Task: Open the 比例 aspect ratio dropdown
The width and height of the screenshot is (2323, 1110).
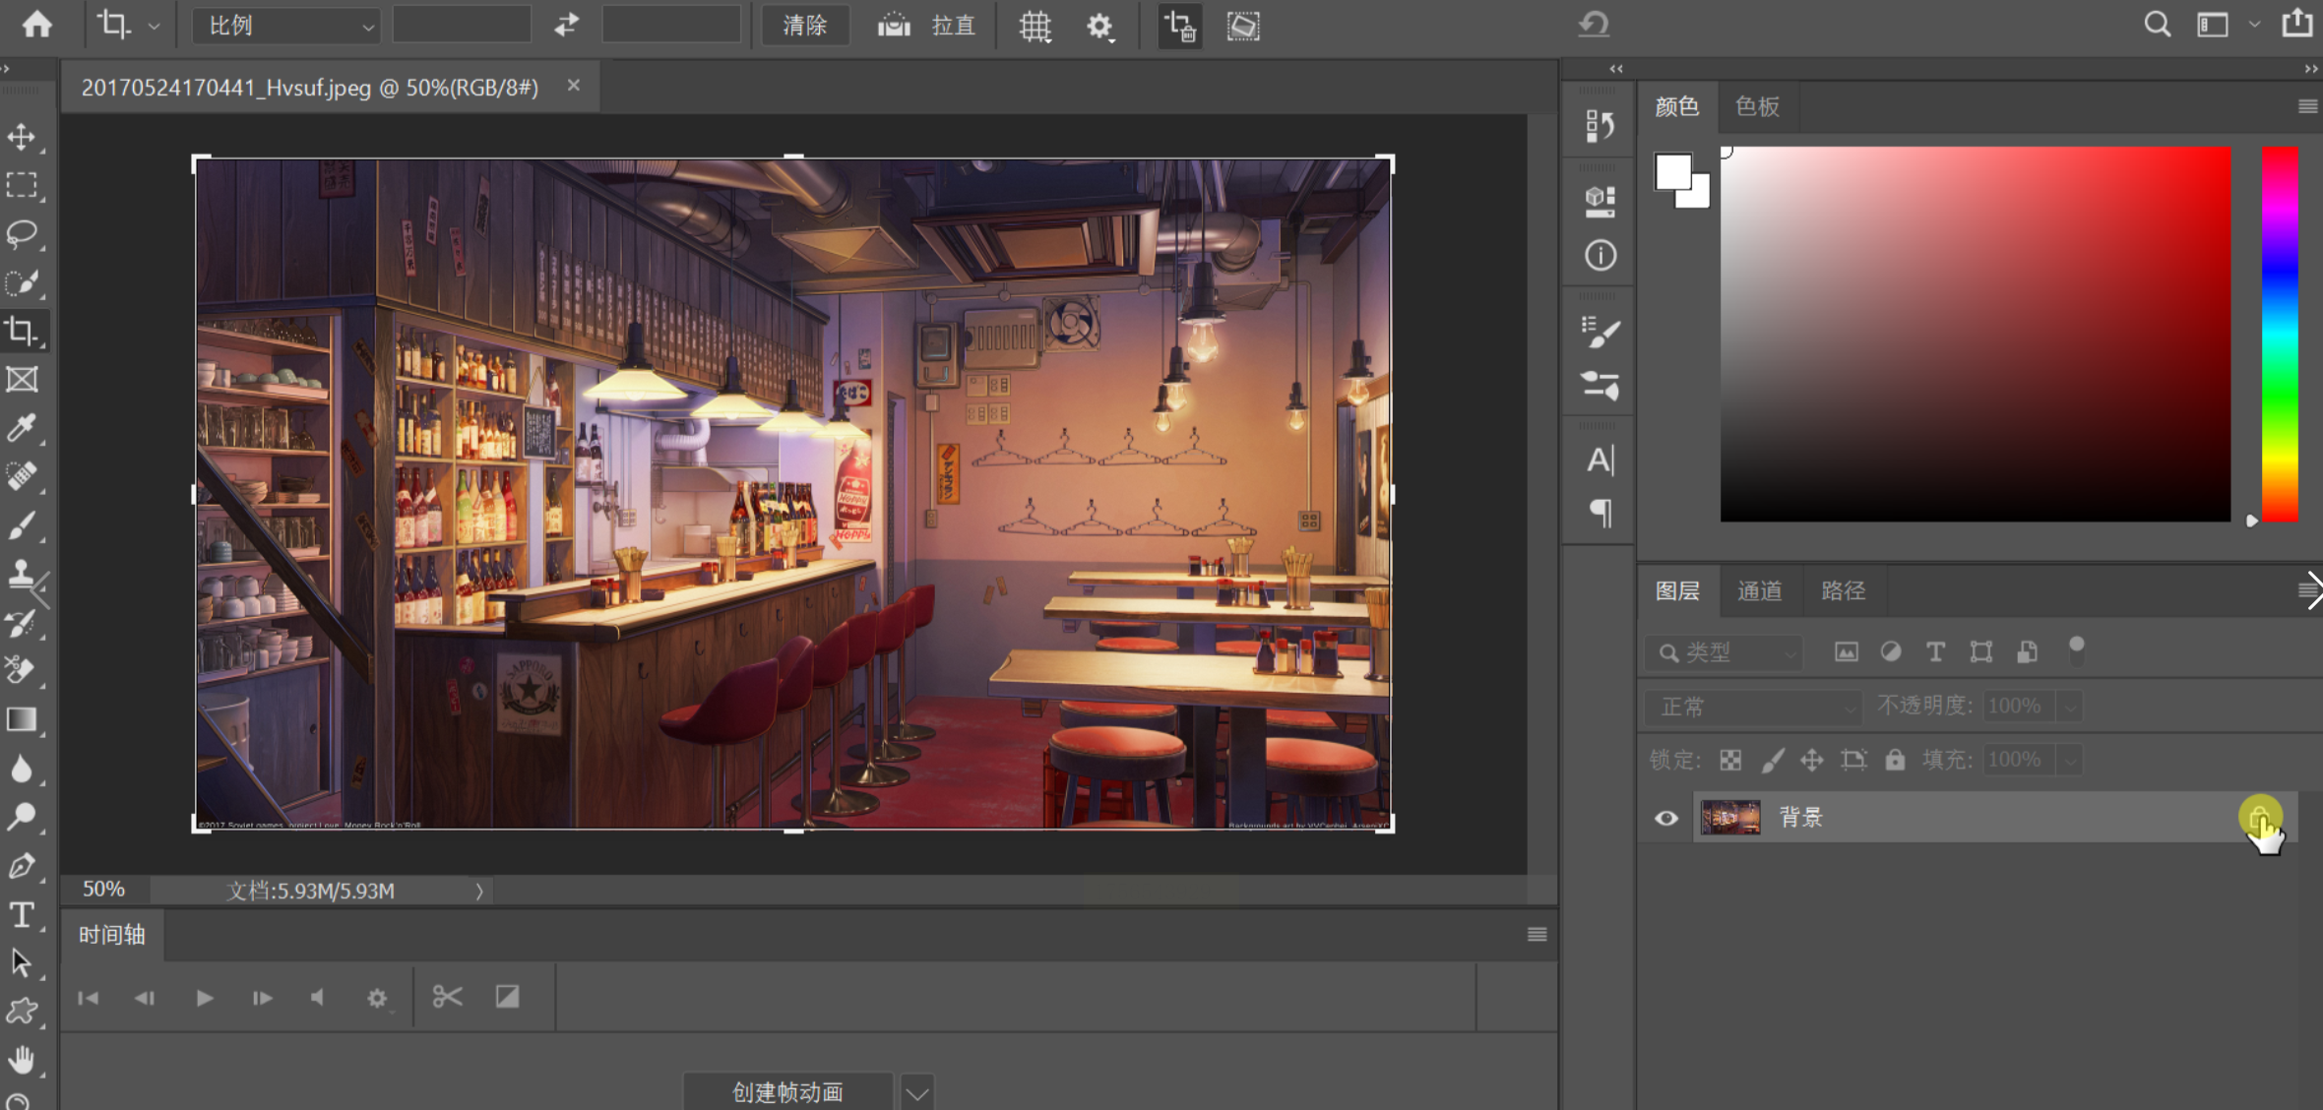Action: click(x=285, y=27)
